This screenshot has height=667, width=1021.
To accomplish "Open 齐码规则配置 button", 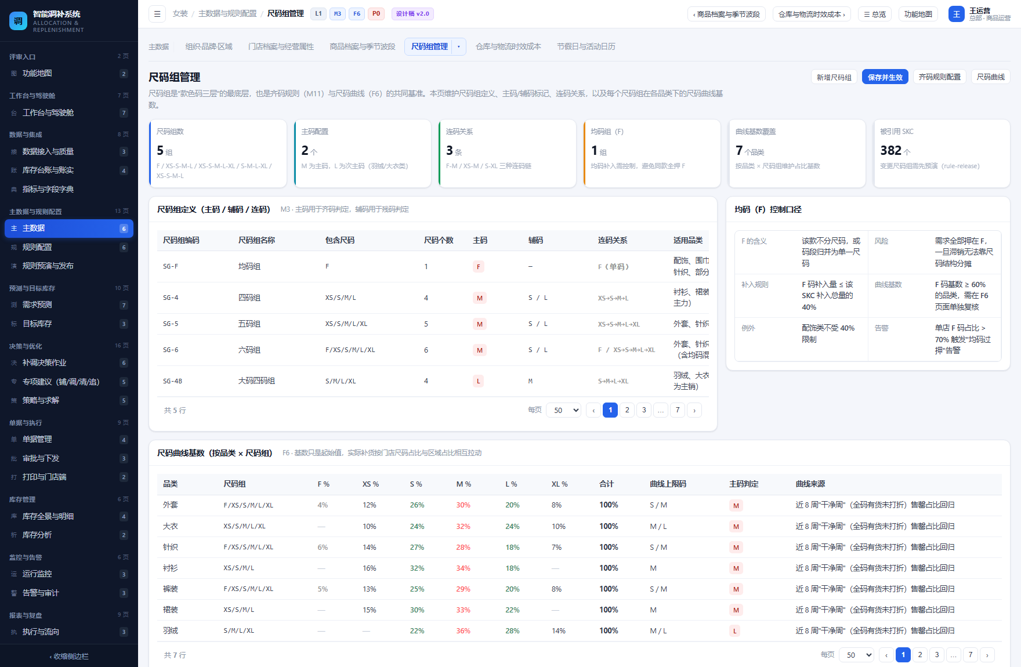I will [x=940, y=77].
